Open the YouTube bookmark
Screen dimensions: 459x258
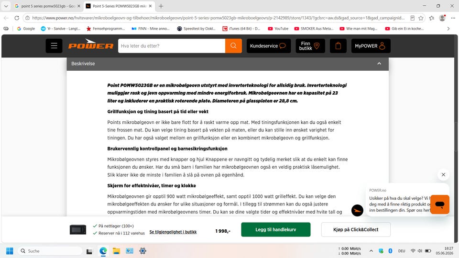(x=278, y=29)
